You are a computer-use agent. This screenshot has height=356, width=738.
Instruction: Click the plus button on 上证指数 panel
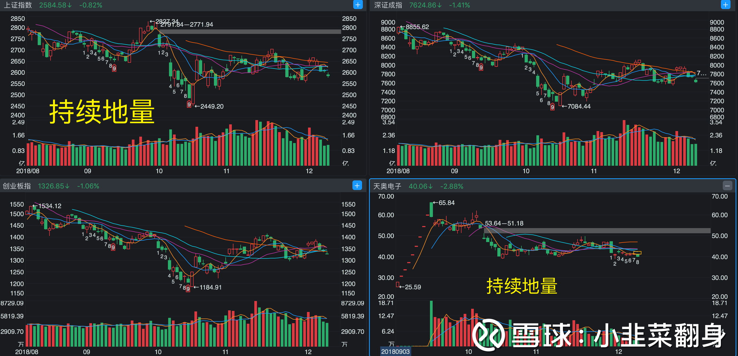tap(358, 5)
